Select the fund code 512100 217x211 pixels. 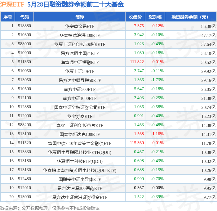24,98
